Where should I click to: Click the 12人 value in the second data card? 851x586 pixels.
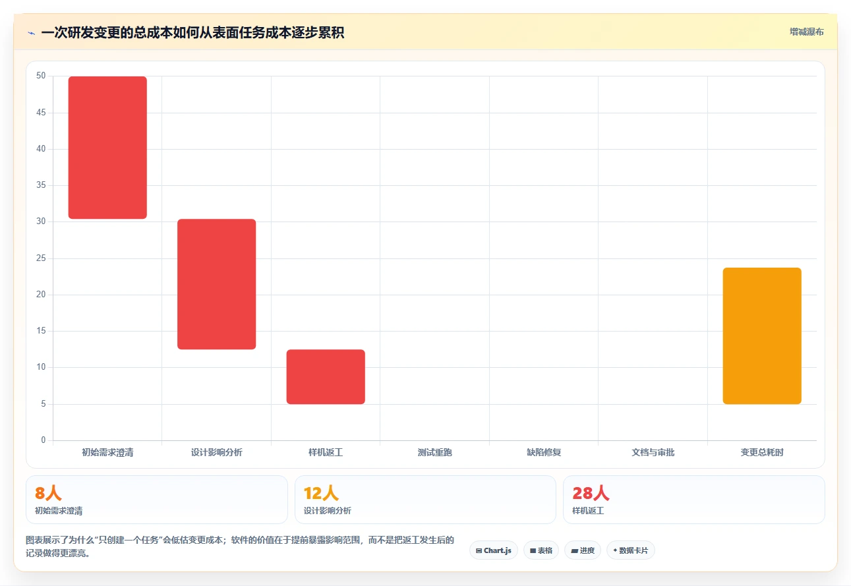(321, 493)
